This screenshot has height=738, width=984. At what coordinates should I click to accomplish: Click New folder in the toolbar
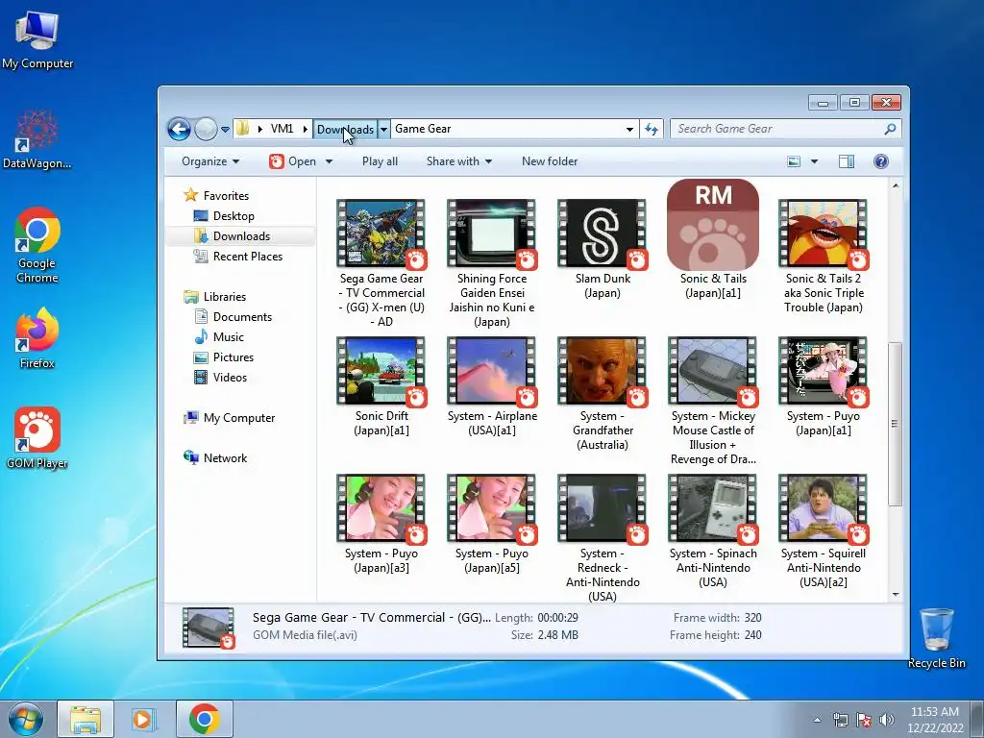tap(550, 161)
